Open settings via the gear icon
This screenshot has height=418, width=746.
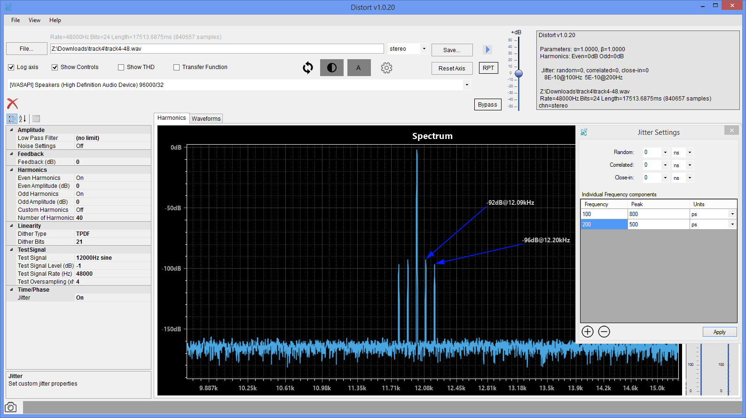(x=386, y=68)
